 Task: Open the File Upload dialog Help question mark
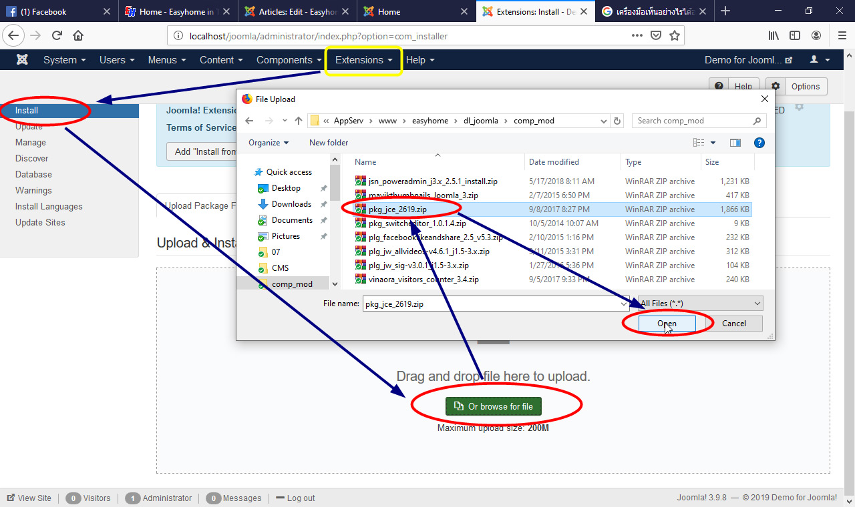tap(759, 142)
